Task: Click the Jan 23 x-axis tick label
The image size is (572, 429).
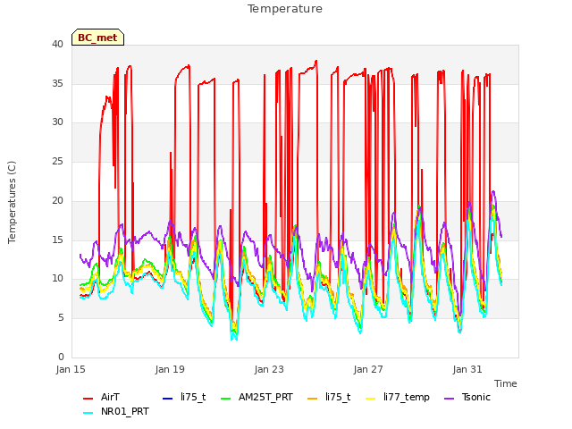Action: click(269, 369)
